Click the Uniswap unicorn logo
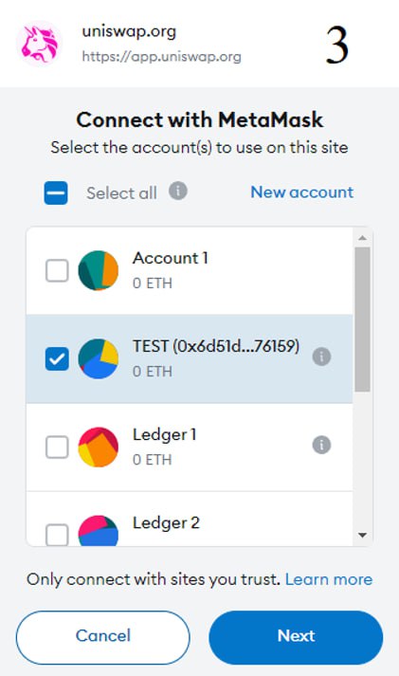The image size is (399, 676). click(39, 44)
